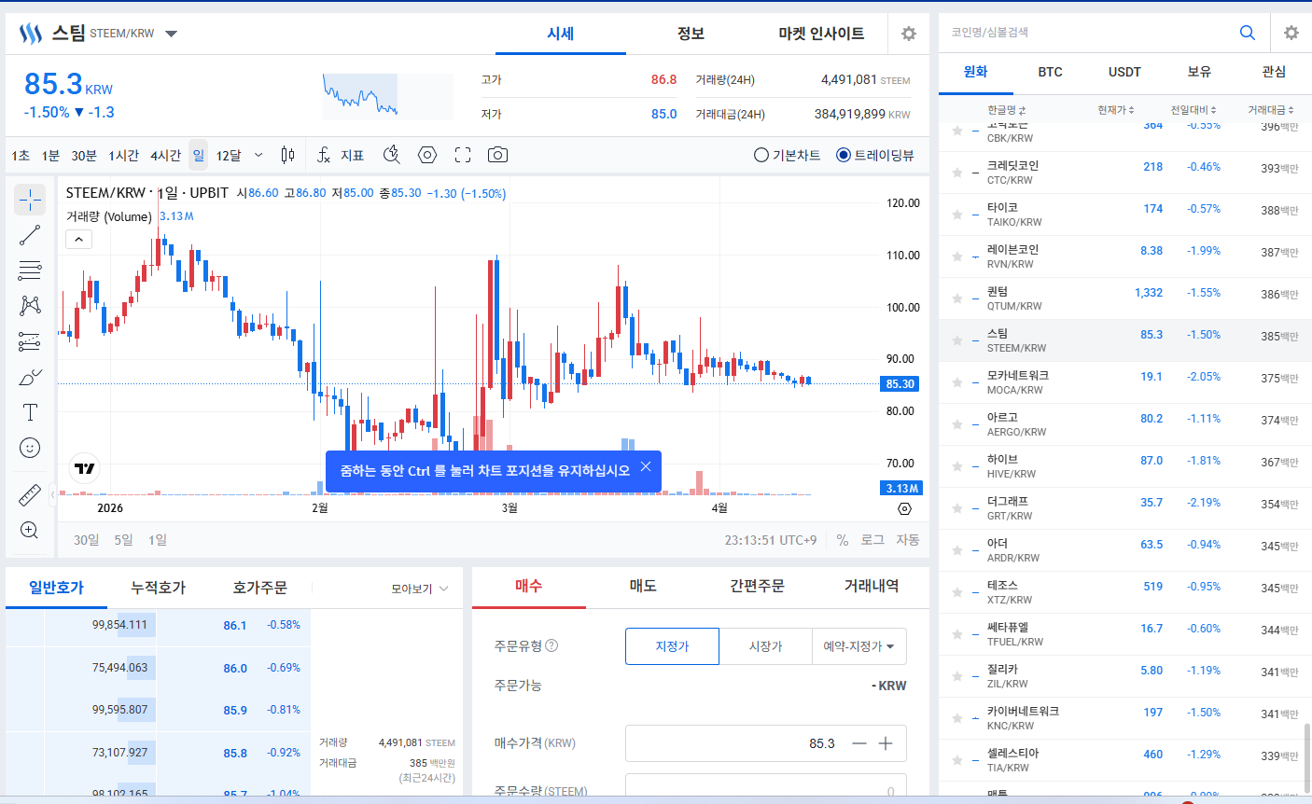
Task: Expand more timeframe options after 12달
Action: pyautogui.click(x=258, y=155)
